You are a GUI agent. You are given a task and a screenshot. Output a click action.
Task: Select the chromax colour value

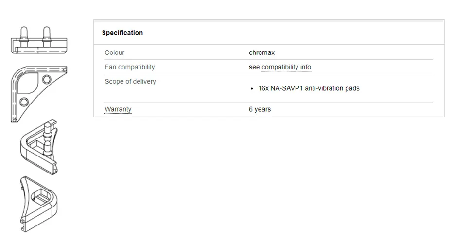pyautogui.click(x=261, y=52)
